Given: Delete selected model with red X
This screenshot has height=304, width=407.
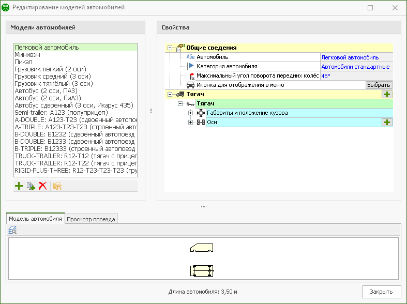Looking at the screenshot, I should (x=42, y=186).
